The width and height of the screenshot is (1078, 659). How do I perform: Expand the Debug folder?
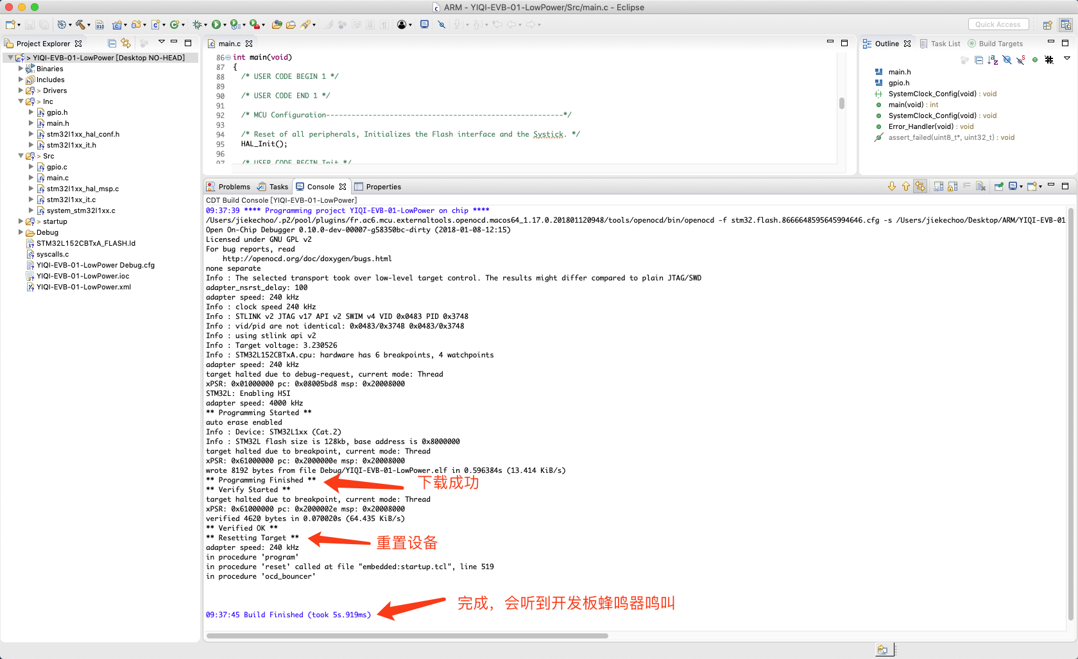[x=21, y=232]
